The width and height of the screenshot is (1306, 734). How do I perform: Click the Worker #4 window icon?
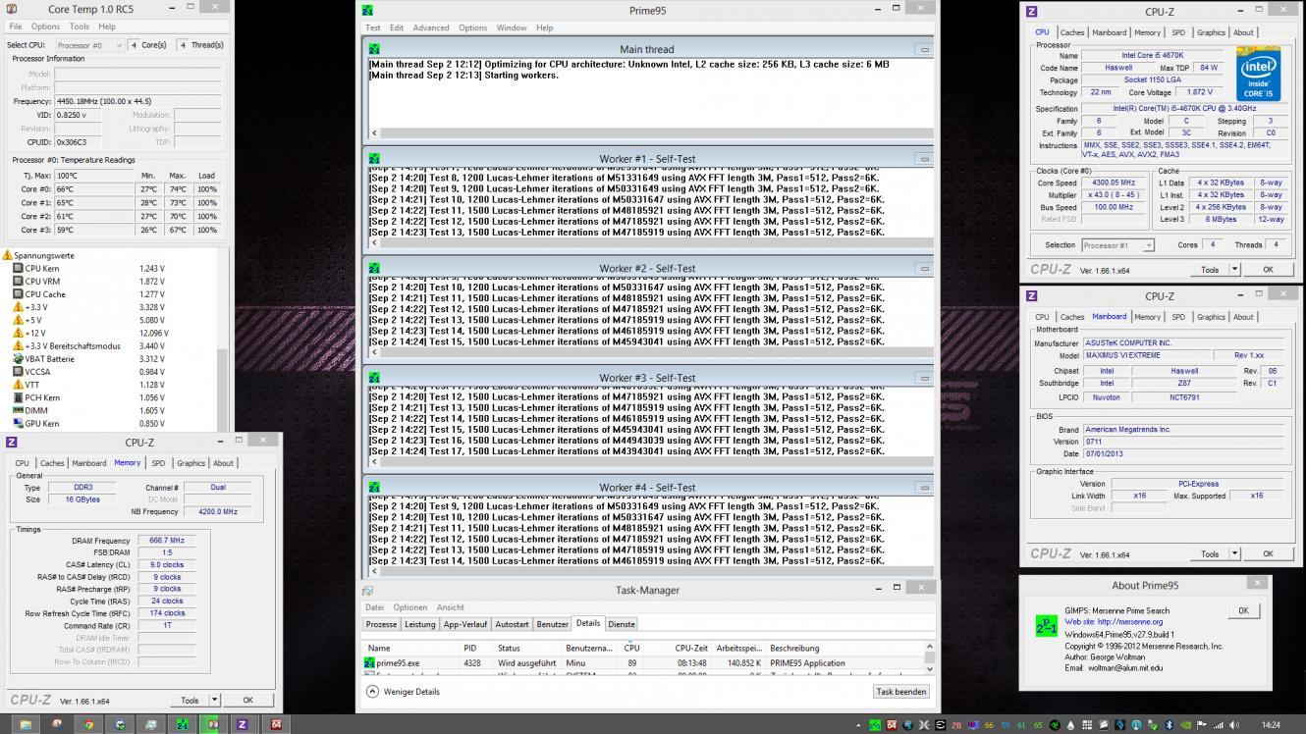pyautogui.click(x=374, y=488)
